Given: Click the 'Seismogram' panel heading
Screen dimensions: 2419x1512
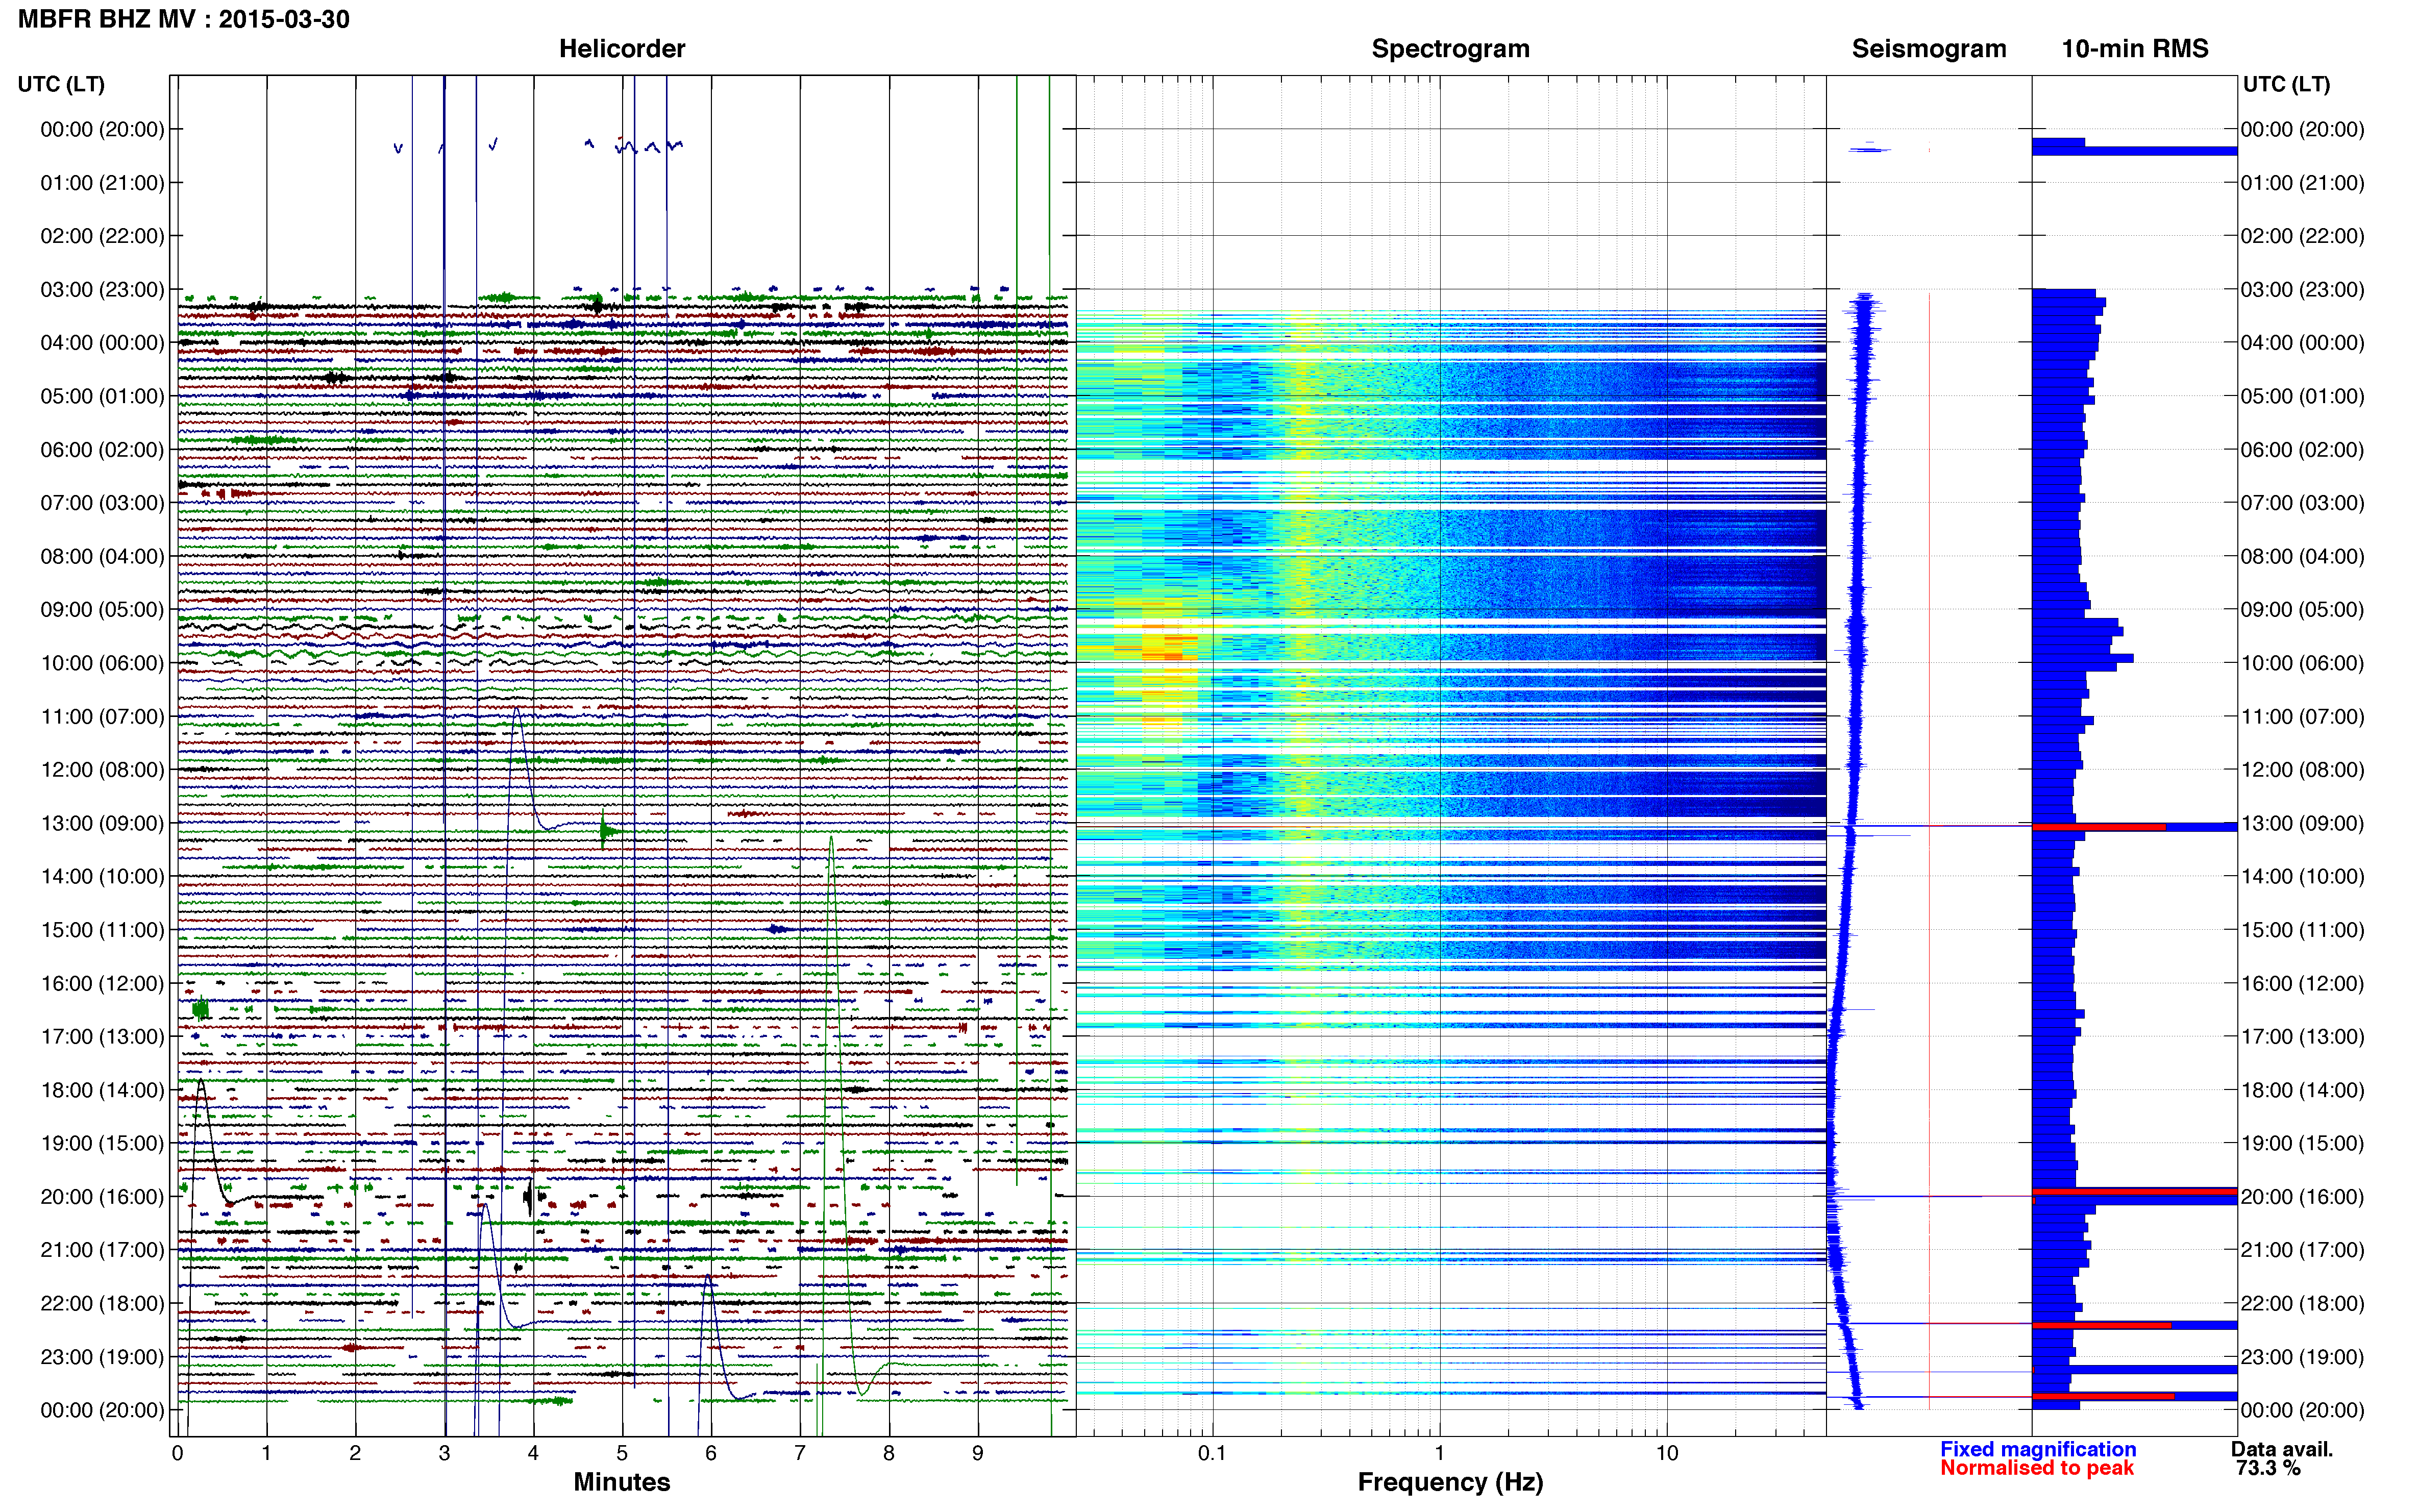Looking at the screenshot, I should tap(1928, 49).
